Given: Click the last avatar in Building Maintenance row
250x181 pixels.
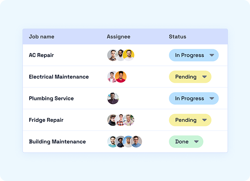Looking at the screenshot, I should point(137,142).
